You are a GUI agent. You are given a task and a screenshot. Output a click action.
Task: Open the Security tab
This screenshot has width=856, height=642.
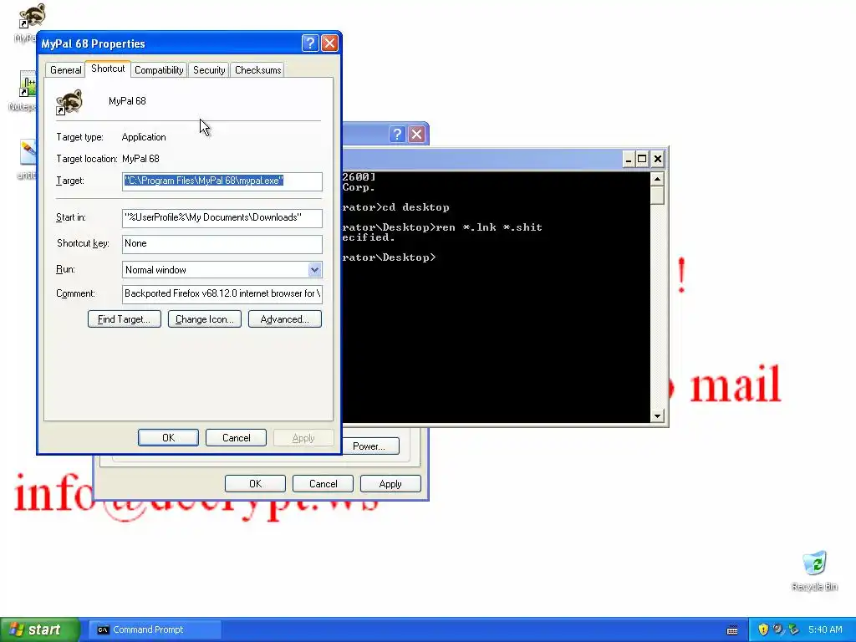[209, 70]
